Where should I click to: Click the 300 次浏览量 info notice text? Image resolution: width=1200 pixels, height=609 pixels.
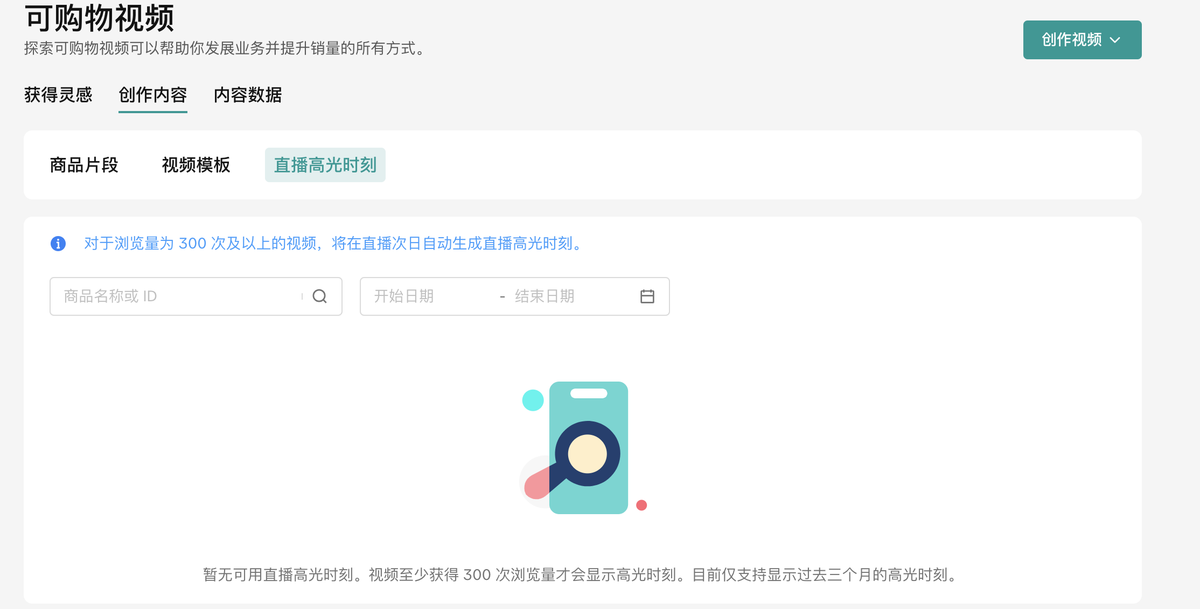[334, 244]
